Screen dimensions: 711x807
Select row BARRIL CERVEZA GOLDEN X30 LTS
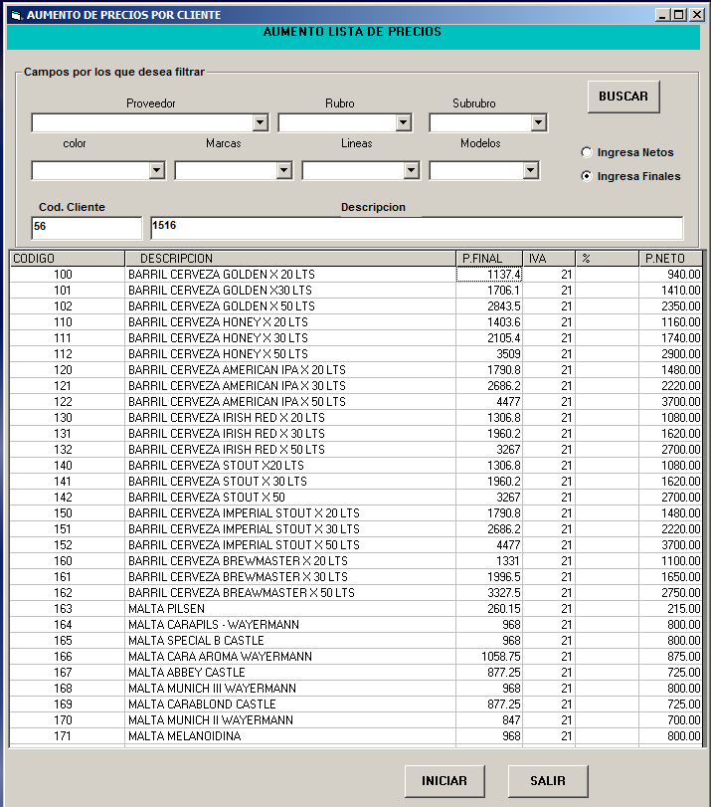coord(356,291)
